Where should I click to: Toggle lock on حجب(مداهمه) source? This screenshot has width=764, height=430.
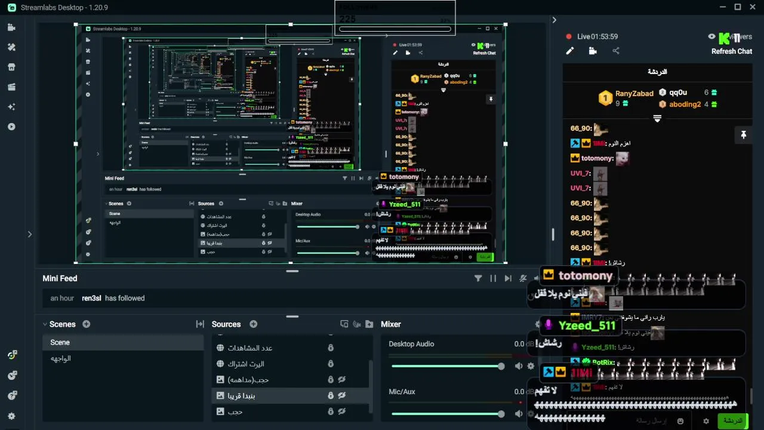(331, 379)
